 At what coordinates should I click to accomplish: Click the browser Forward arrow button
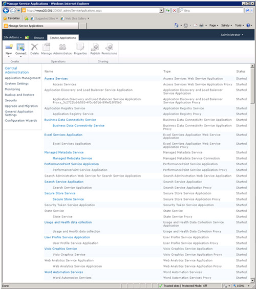13,11
